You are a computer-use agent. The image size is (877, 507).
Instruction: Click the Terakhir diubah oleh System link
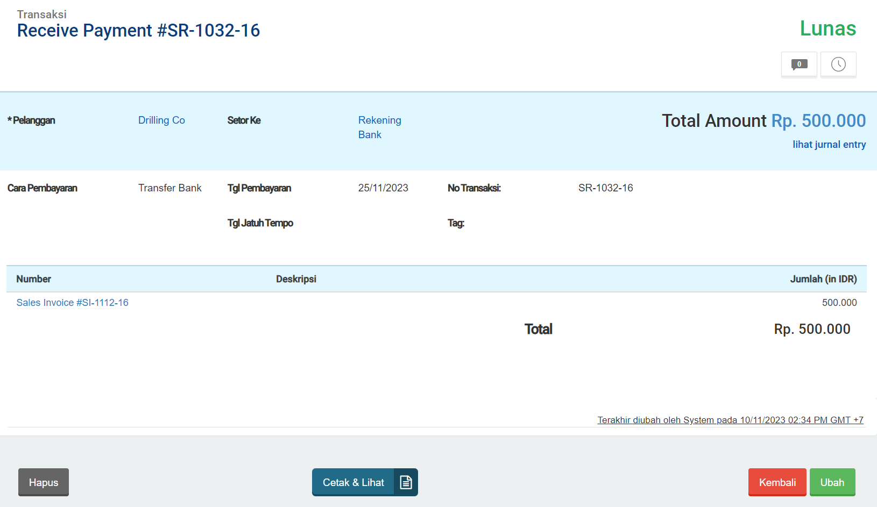click(x=730, y=420)
